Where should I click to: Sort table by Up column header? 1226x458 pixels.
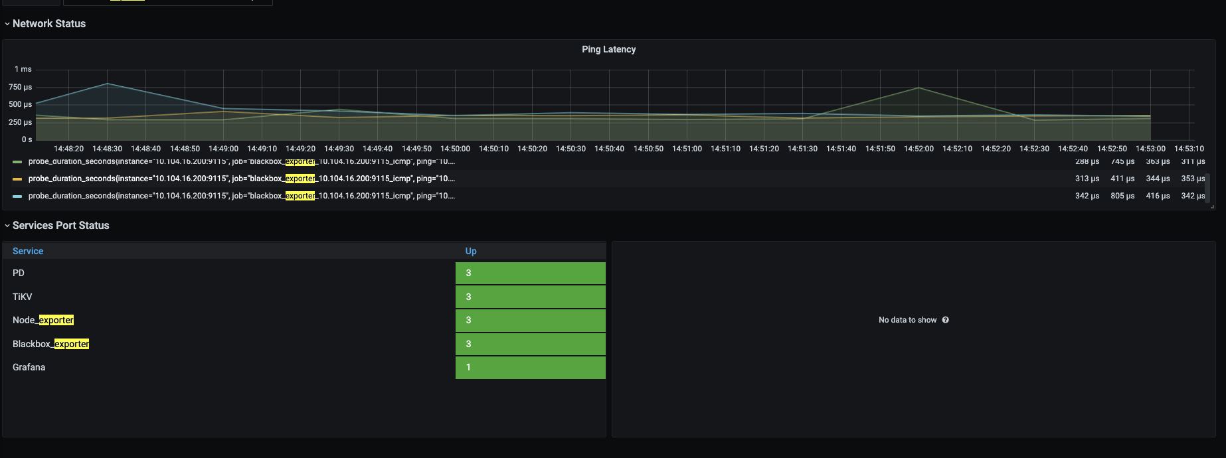click(471, 251)
